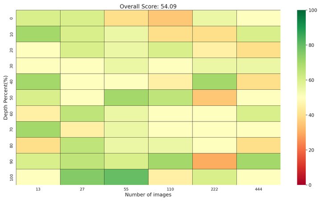
Task: Click the cell at depth 80, 13 images
Action: [37, 145]
